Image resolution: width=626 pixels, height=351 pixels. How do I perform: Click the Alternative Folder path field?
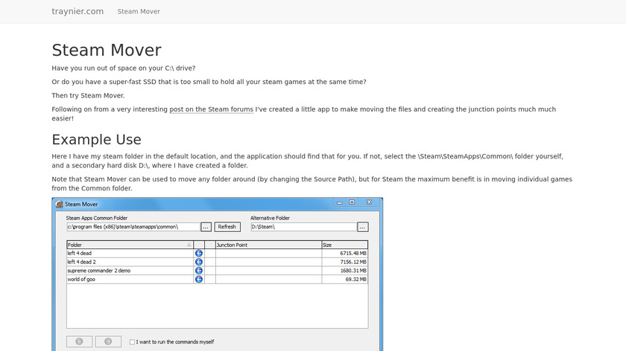303,227
